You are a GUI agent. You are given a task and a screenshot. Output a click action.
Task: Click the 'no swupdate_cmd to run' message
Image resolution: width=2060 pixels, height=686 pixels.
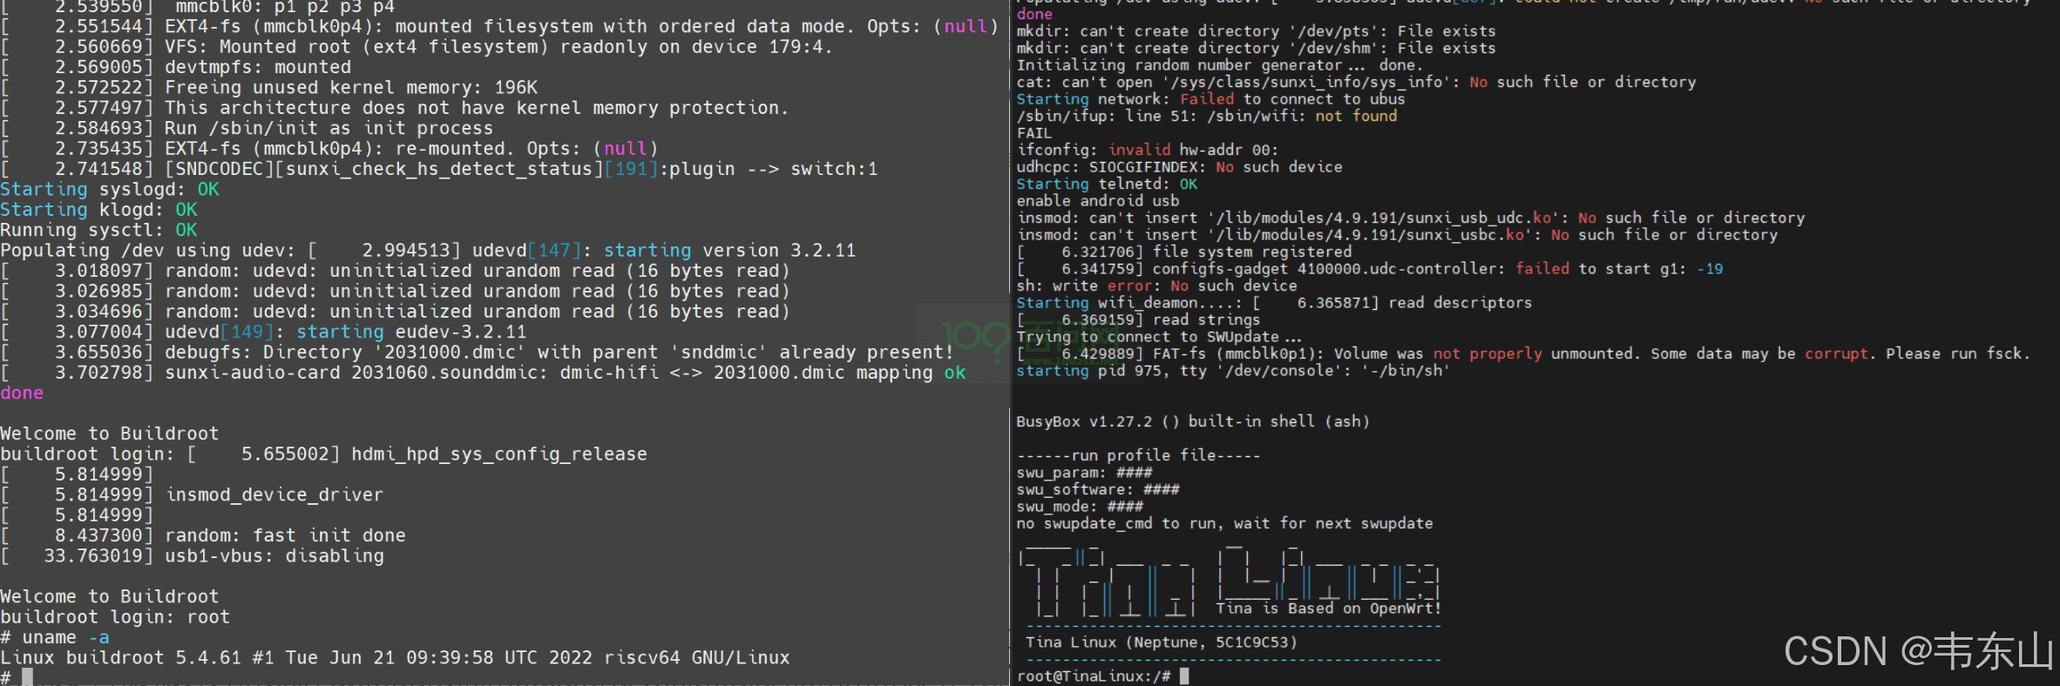pyautogui.click(x=1224, y=523)
